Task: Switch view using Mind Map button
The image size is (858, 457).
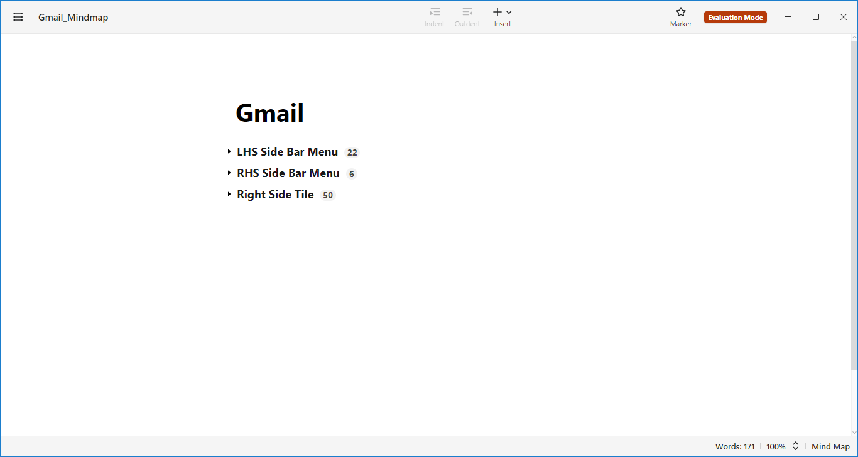Action: pos(830,447)
